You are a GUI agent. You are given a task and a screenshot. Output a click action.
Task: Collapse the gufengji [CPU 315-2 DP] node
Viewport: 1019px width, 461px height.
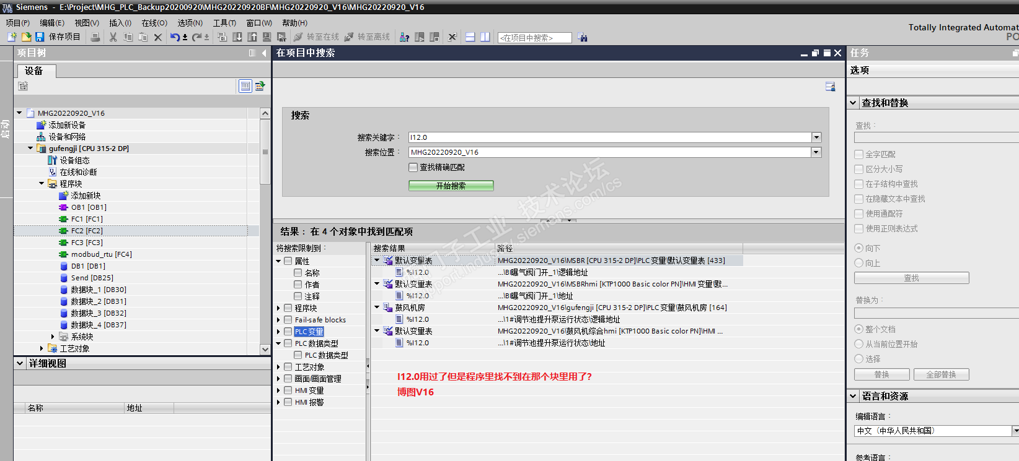(30, 149)
